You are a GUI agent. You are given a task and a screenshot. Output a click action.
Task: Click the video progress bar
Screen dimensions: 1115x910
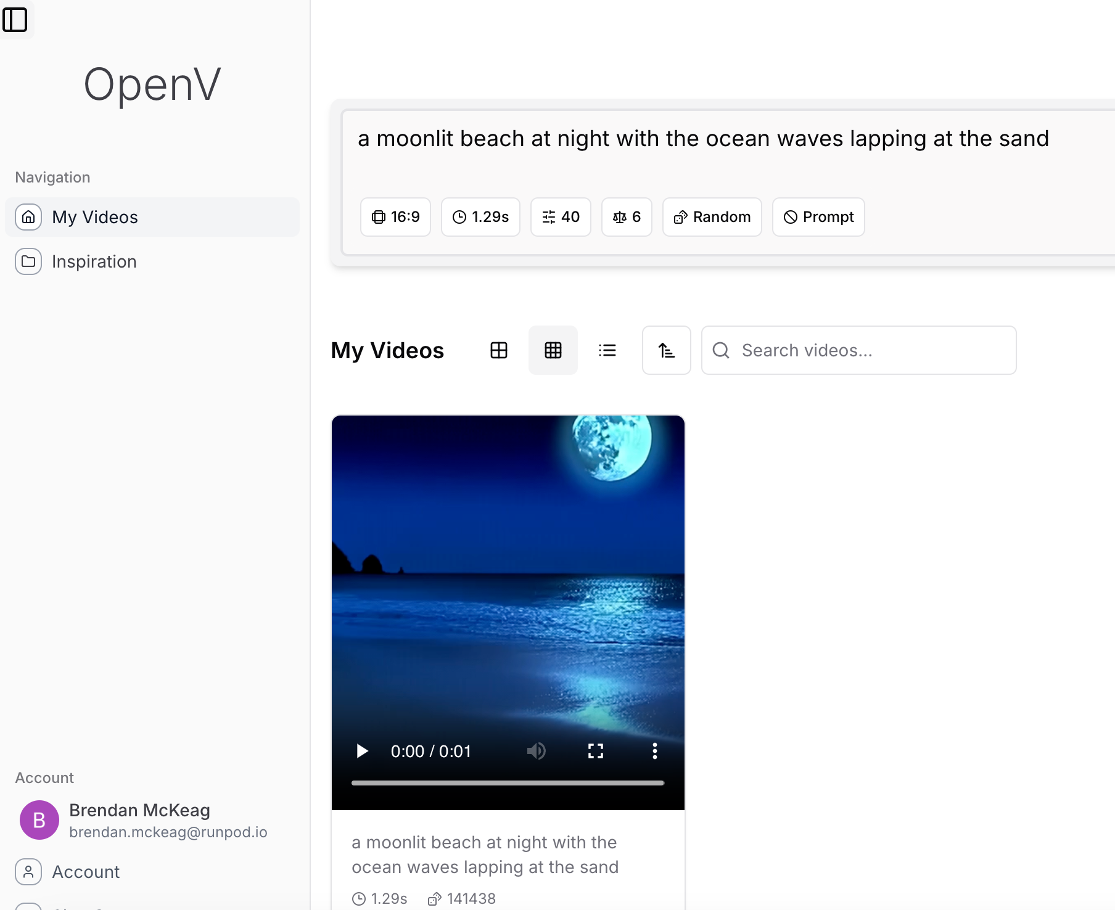[508, 783]
